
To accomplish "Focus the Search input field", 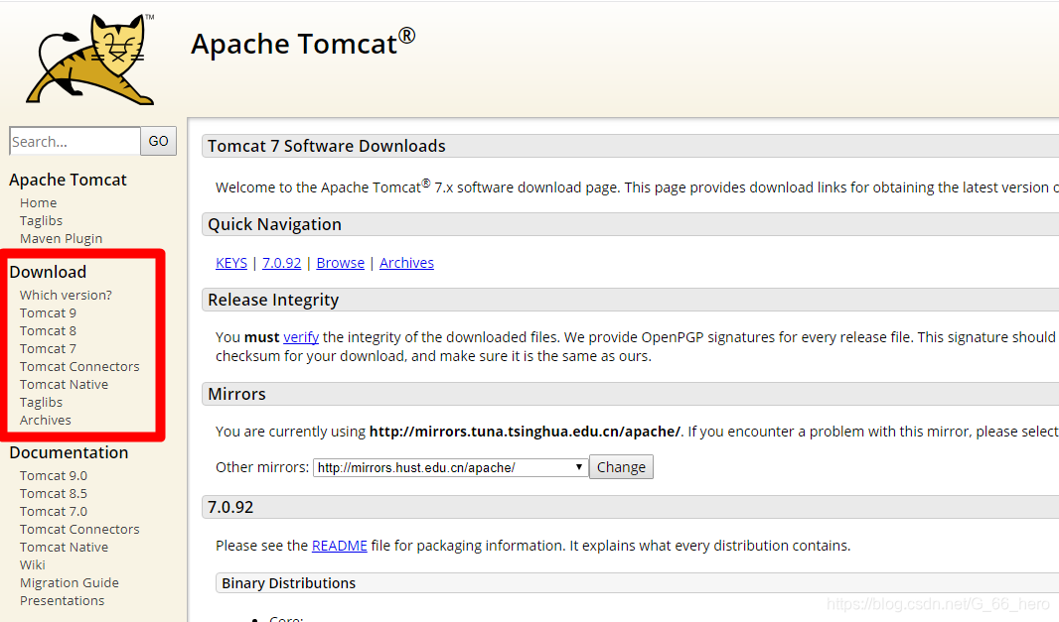I will (x=75, y=141).
